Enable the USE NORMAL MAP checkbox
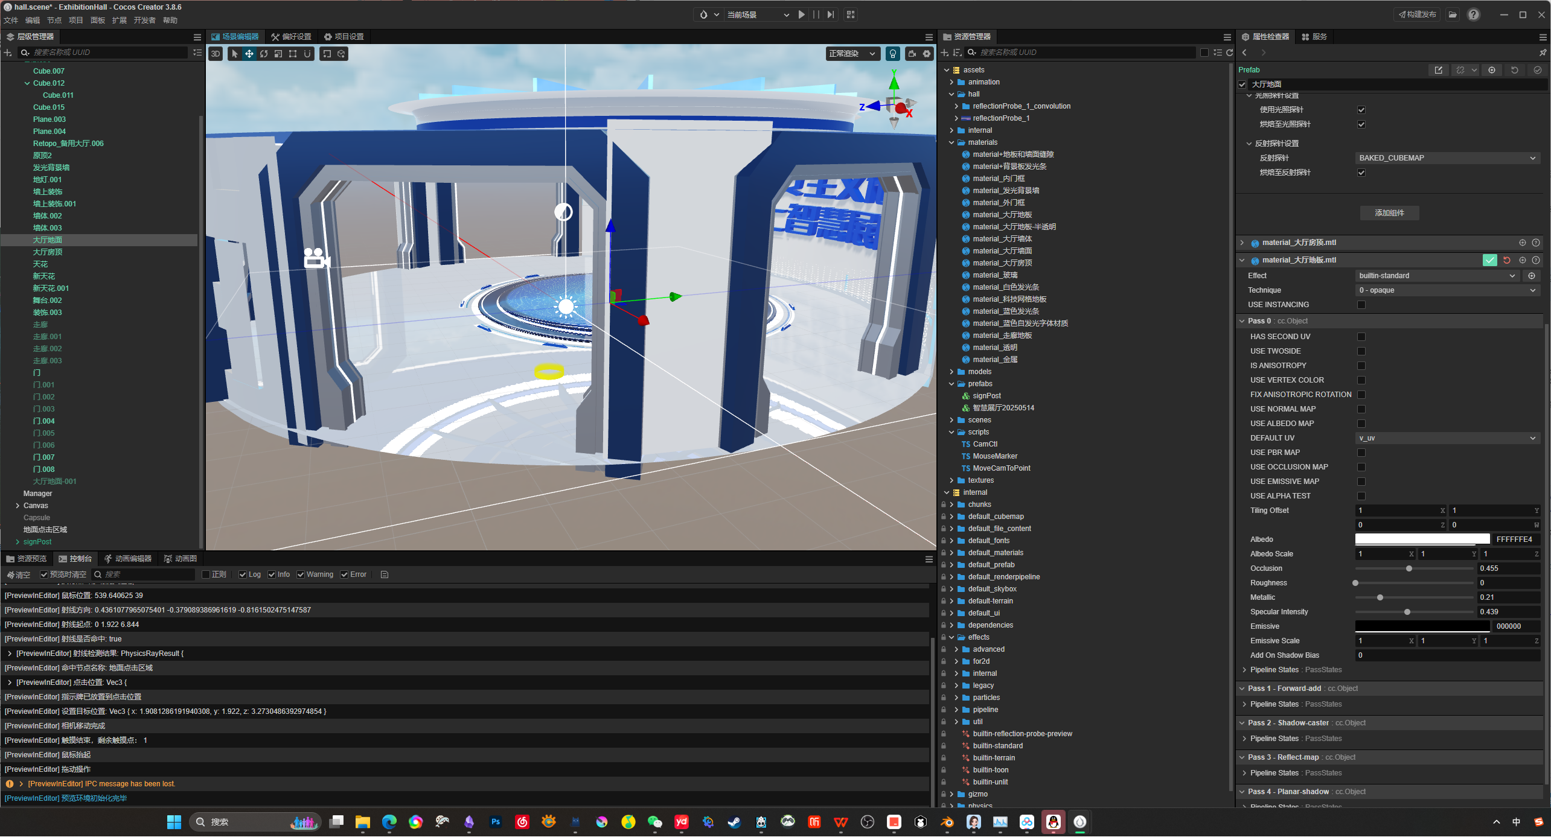Image resolution: width=1551 pixels, height=840 pixels. (x=1361, y=409)
